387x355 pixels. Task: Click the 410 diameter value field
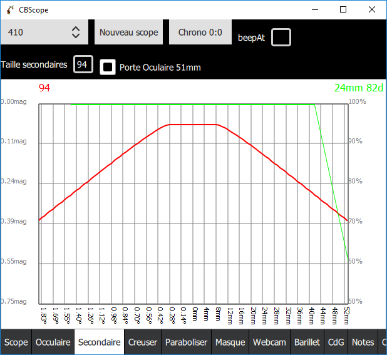coord(44,32)
